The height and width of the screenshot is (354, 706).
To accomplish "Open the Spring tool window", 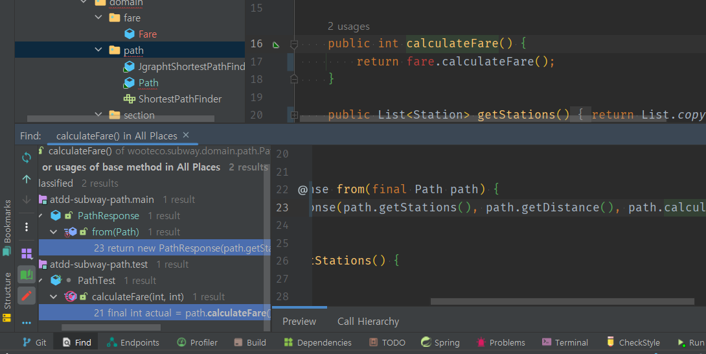I will 440,343.
